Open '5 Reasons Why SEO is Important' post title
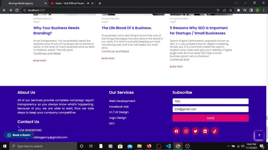The image size is (268, 150). coord(199,30)
